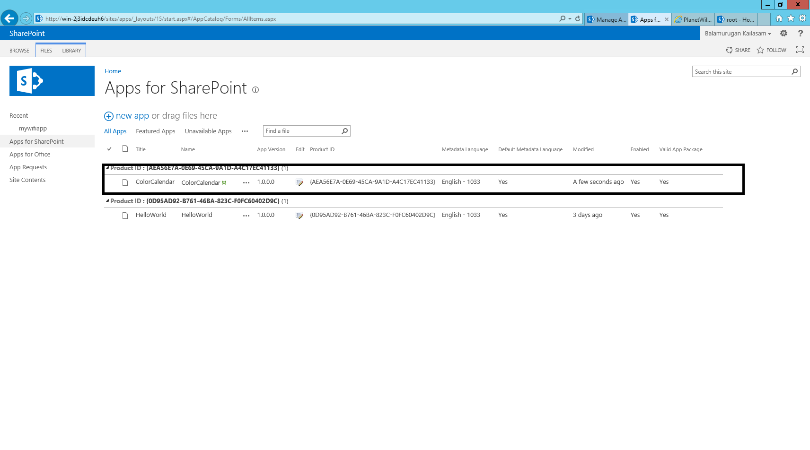The height and width of the screenshot is (450, 810).
Task: Refresh the page using the reload icon
Action: pos(578,19)
